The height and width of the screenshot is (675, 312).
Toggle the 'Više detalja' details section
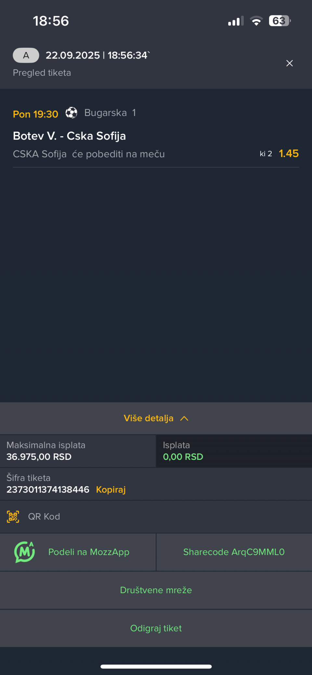tap(149, 418)
